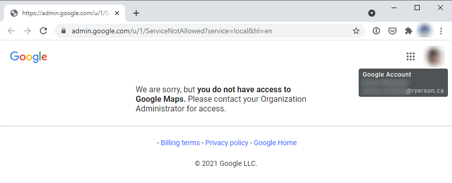Open a new tab with plus button

click(136, 13)
